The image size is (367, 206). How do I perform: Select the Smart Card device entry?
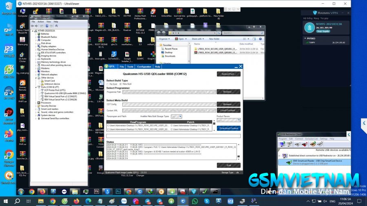(x=49, y=81)
